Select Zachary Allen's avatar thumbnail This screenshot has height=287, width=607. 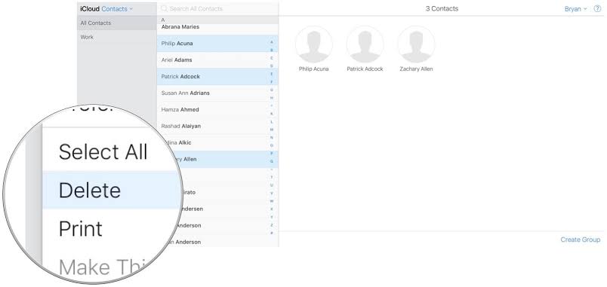point(416,44)
